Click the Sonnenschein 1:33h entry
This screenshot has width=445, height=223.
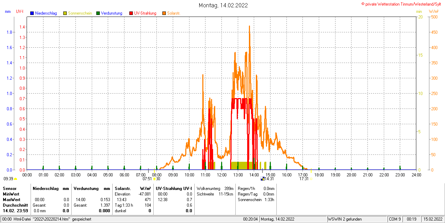(256, 199)
